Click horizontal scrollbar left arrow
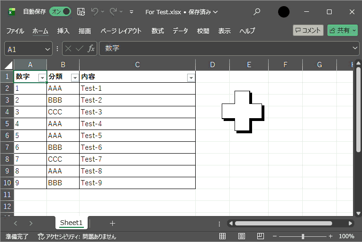Viewport: 362px width, 242px height. 231,224
